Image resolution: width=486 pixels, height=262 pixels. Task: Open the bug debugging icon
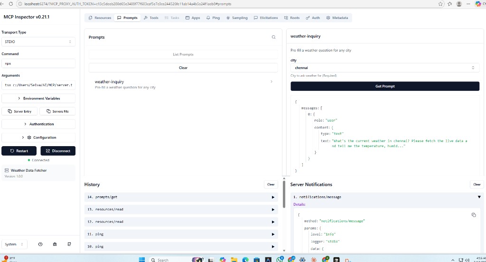pyautogui.click(x=55, y=244)
